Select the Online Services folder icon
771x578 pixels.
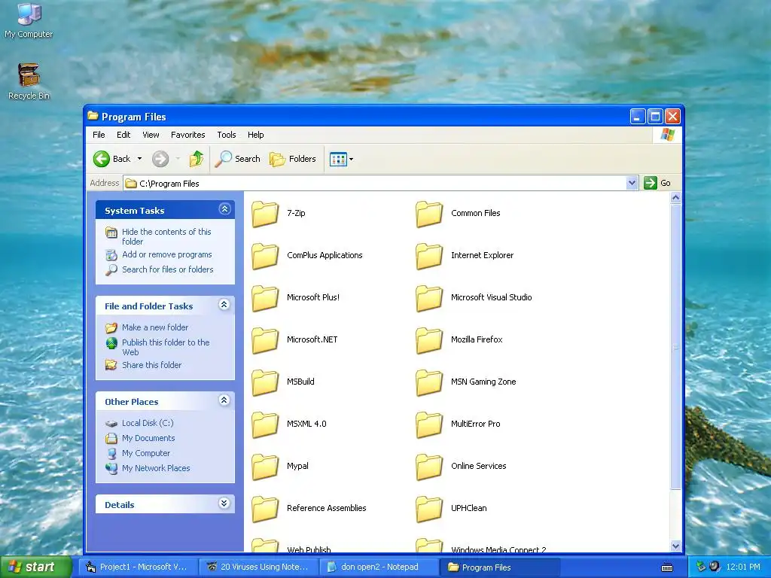click(429, 467)
